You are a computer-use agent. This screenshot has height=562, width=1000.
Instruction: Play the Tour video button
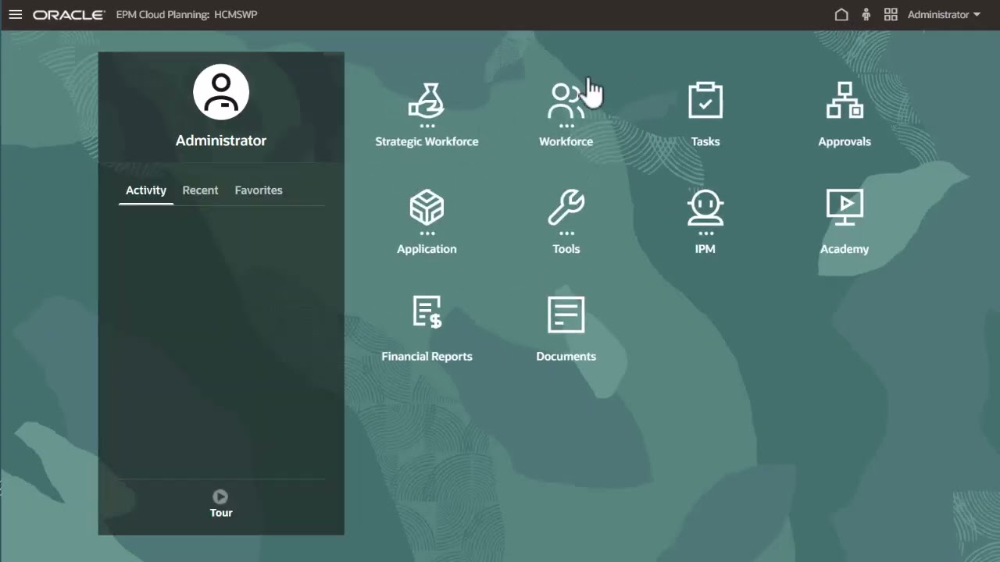pos(220,496)
